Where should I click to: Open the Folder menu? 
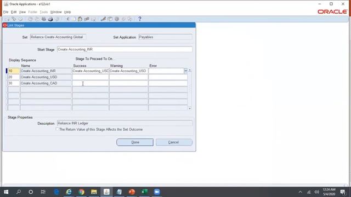click(x=33, y=12)
